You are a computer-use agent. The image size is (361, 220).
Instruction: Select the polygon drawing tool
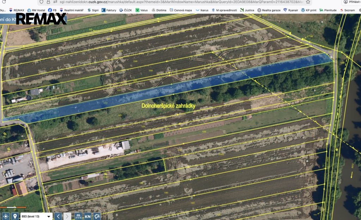click(x=97, y=216)
